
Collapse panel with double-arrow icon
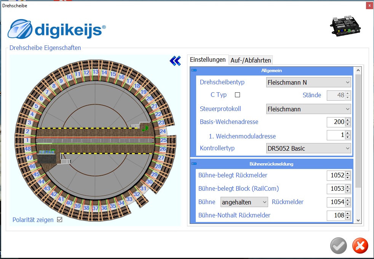175,61
